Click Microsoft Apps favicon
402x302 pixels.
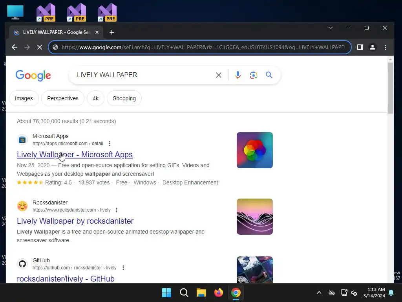click(x=22, y=140)
